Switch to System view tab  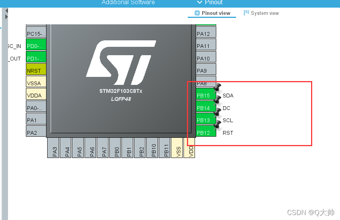point(261,13)
